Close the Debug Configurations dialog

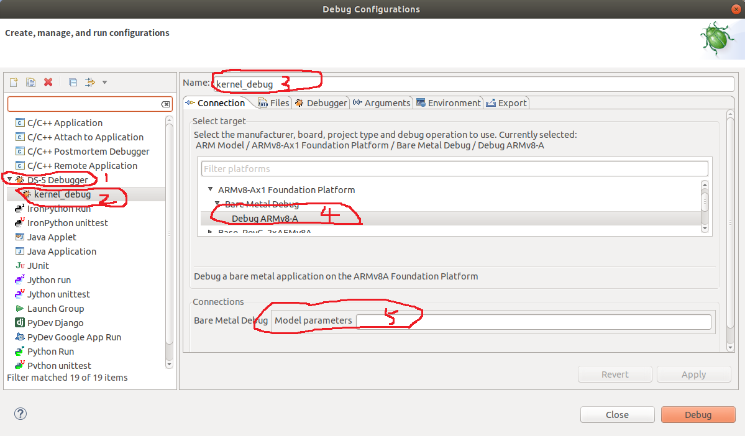click(616, 414)
